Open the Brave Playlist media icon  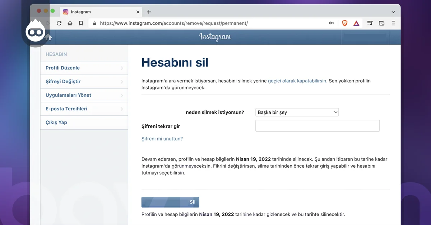pyautogui.click(x=370, y=23)
